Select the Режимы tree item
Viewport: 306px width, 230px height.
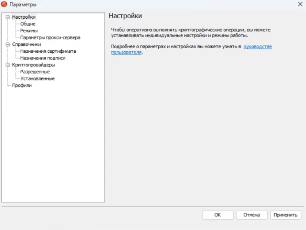click(29, 31)
